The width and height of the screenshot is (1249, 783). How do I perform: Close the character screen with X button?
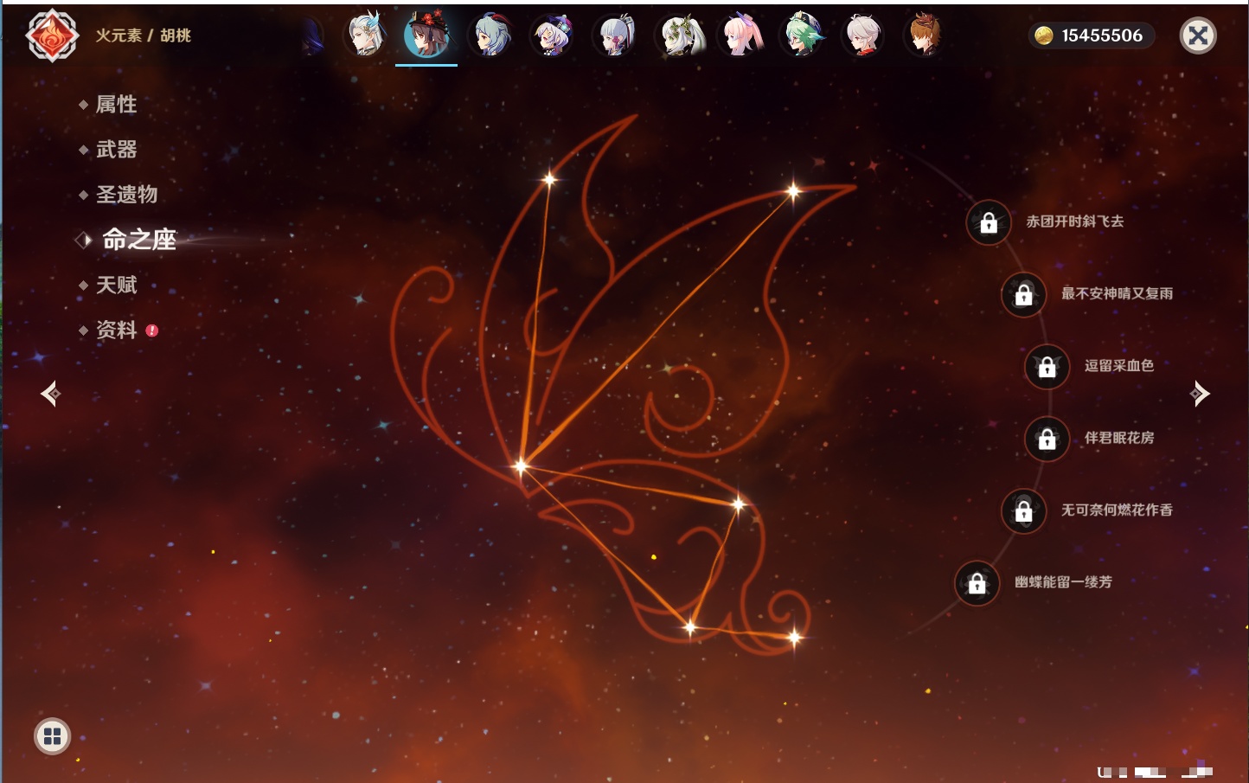tap(1198, 35)
